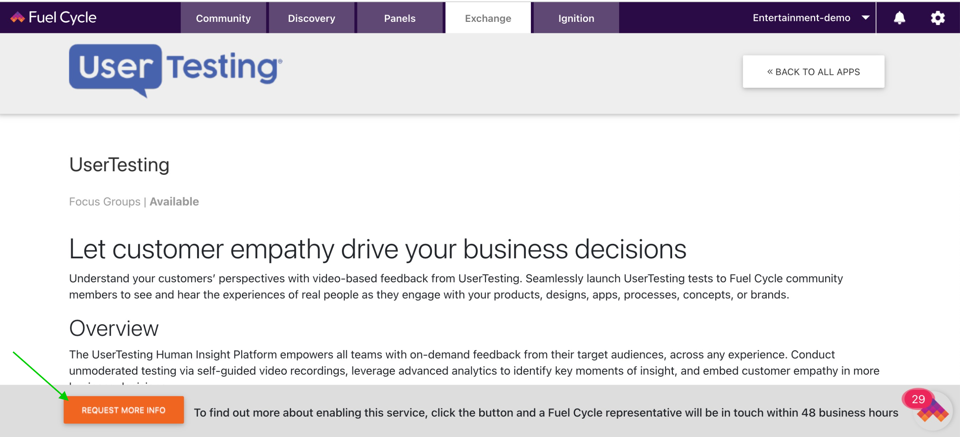Click the UserTesting logo image
The height and width of the screenshot is (437, 960).
pos(176,71)
